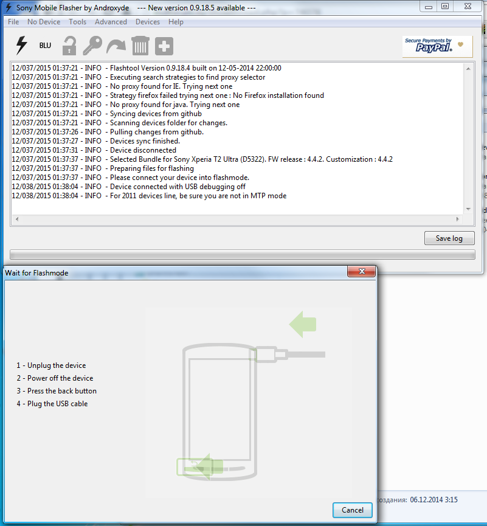This screenshot has height=526, width=487.
Task: Maximize the Sony Mobile Flasher window
Action: 444,7
